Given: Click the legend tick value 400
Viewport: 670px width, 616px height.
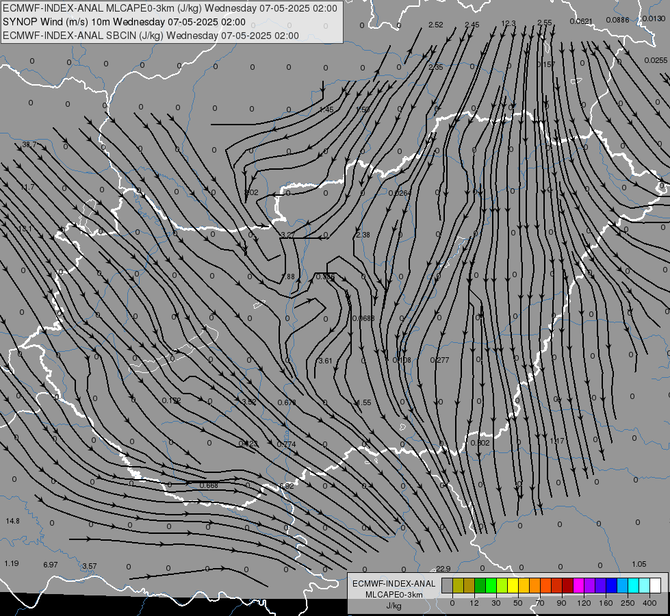Looking at the screenshot, I should tap(649, 603).
